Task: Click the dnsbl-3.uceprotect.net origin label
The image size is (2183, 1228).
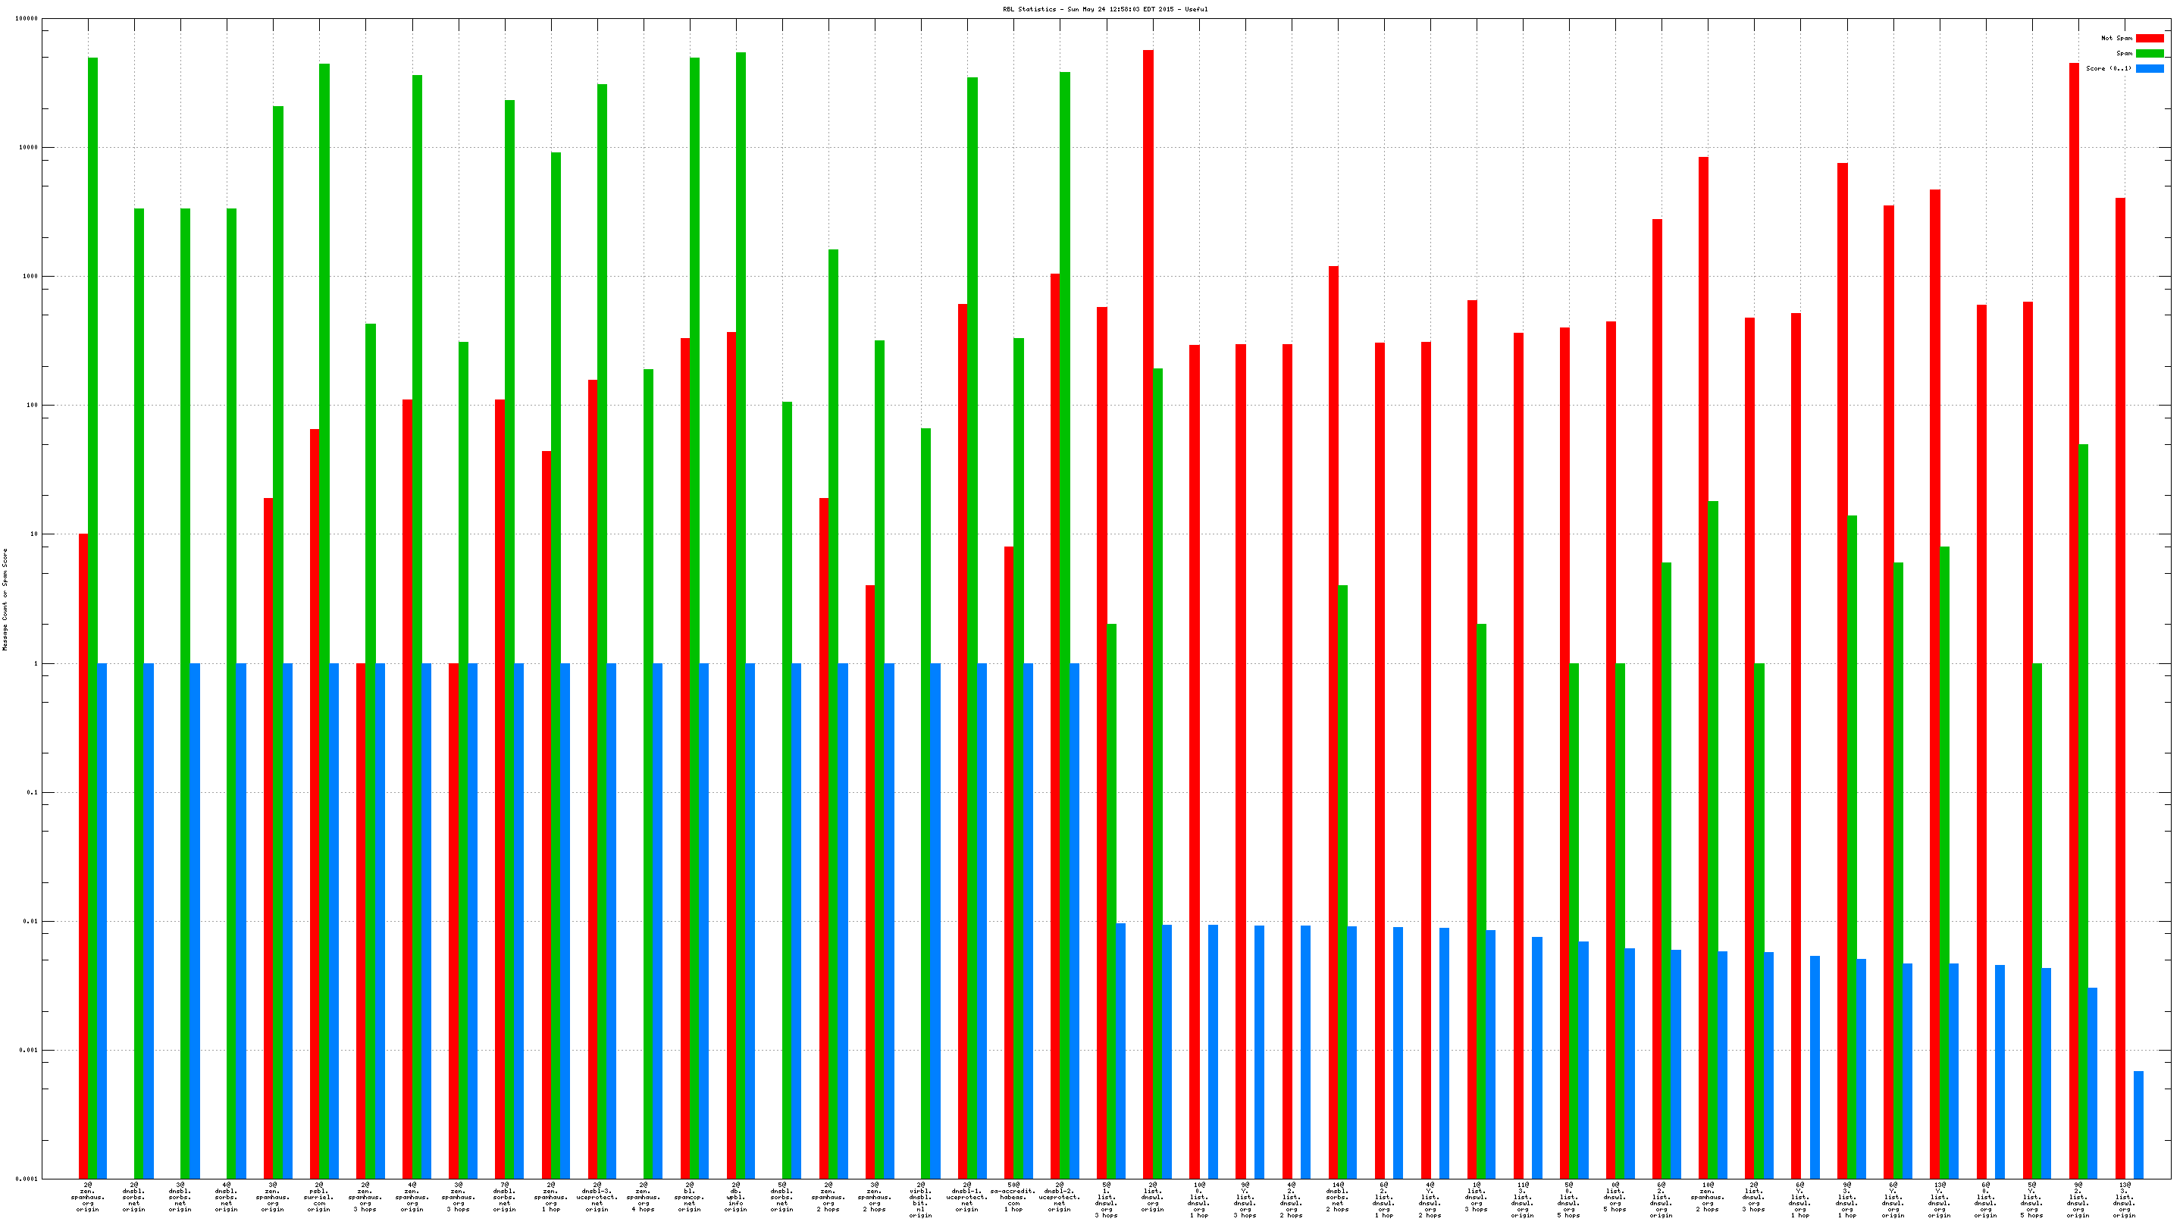Action: coord(597,1197)
